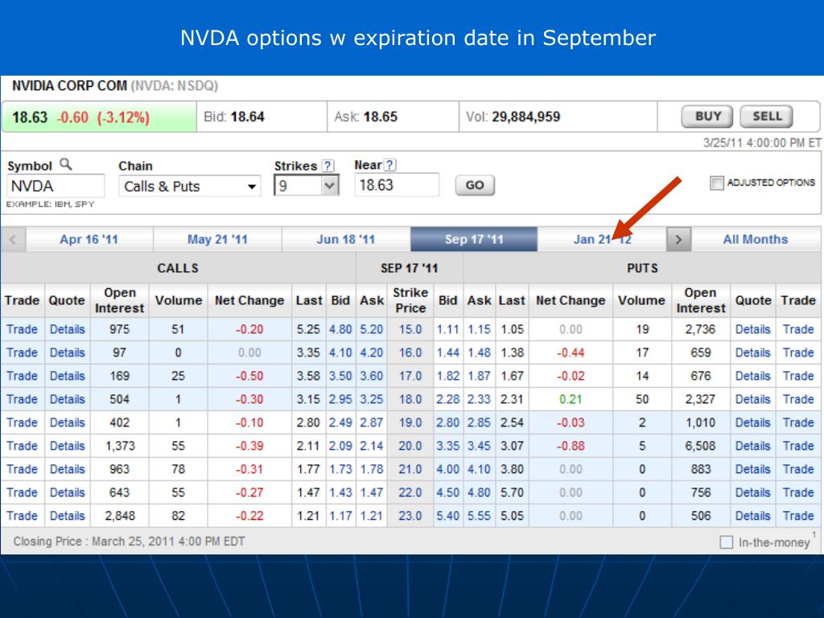824x618 pixels.
Task: Click the Ask: 18.65 quote
Action: tap(366, 117)
